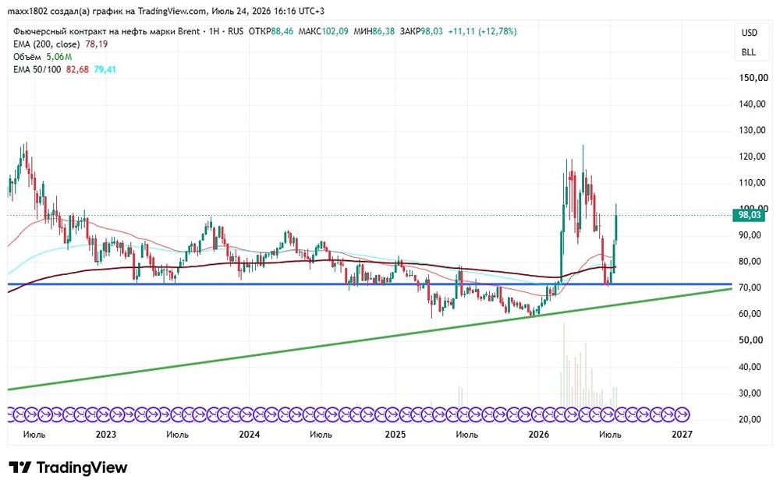
Task: Click the 2026 label on time axis
Action: (539, 435)
